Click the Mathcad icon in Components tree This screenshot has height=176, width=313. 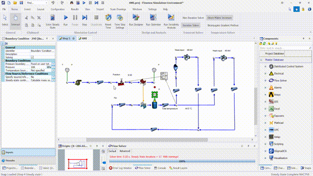[x=271, y=123]
